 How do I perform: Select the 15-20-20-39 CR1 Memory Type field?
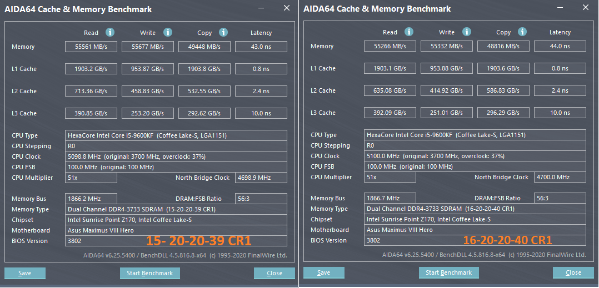click(x=177, y=209)
